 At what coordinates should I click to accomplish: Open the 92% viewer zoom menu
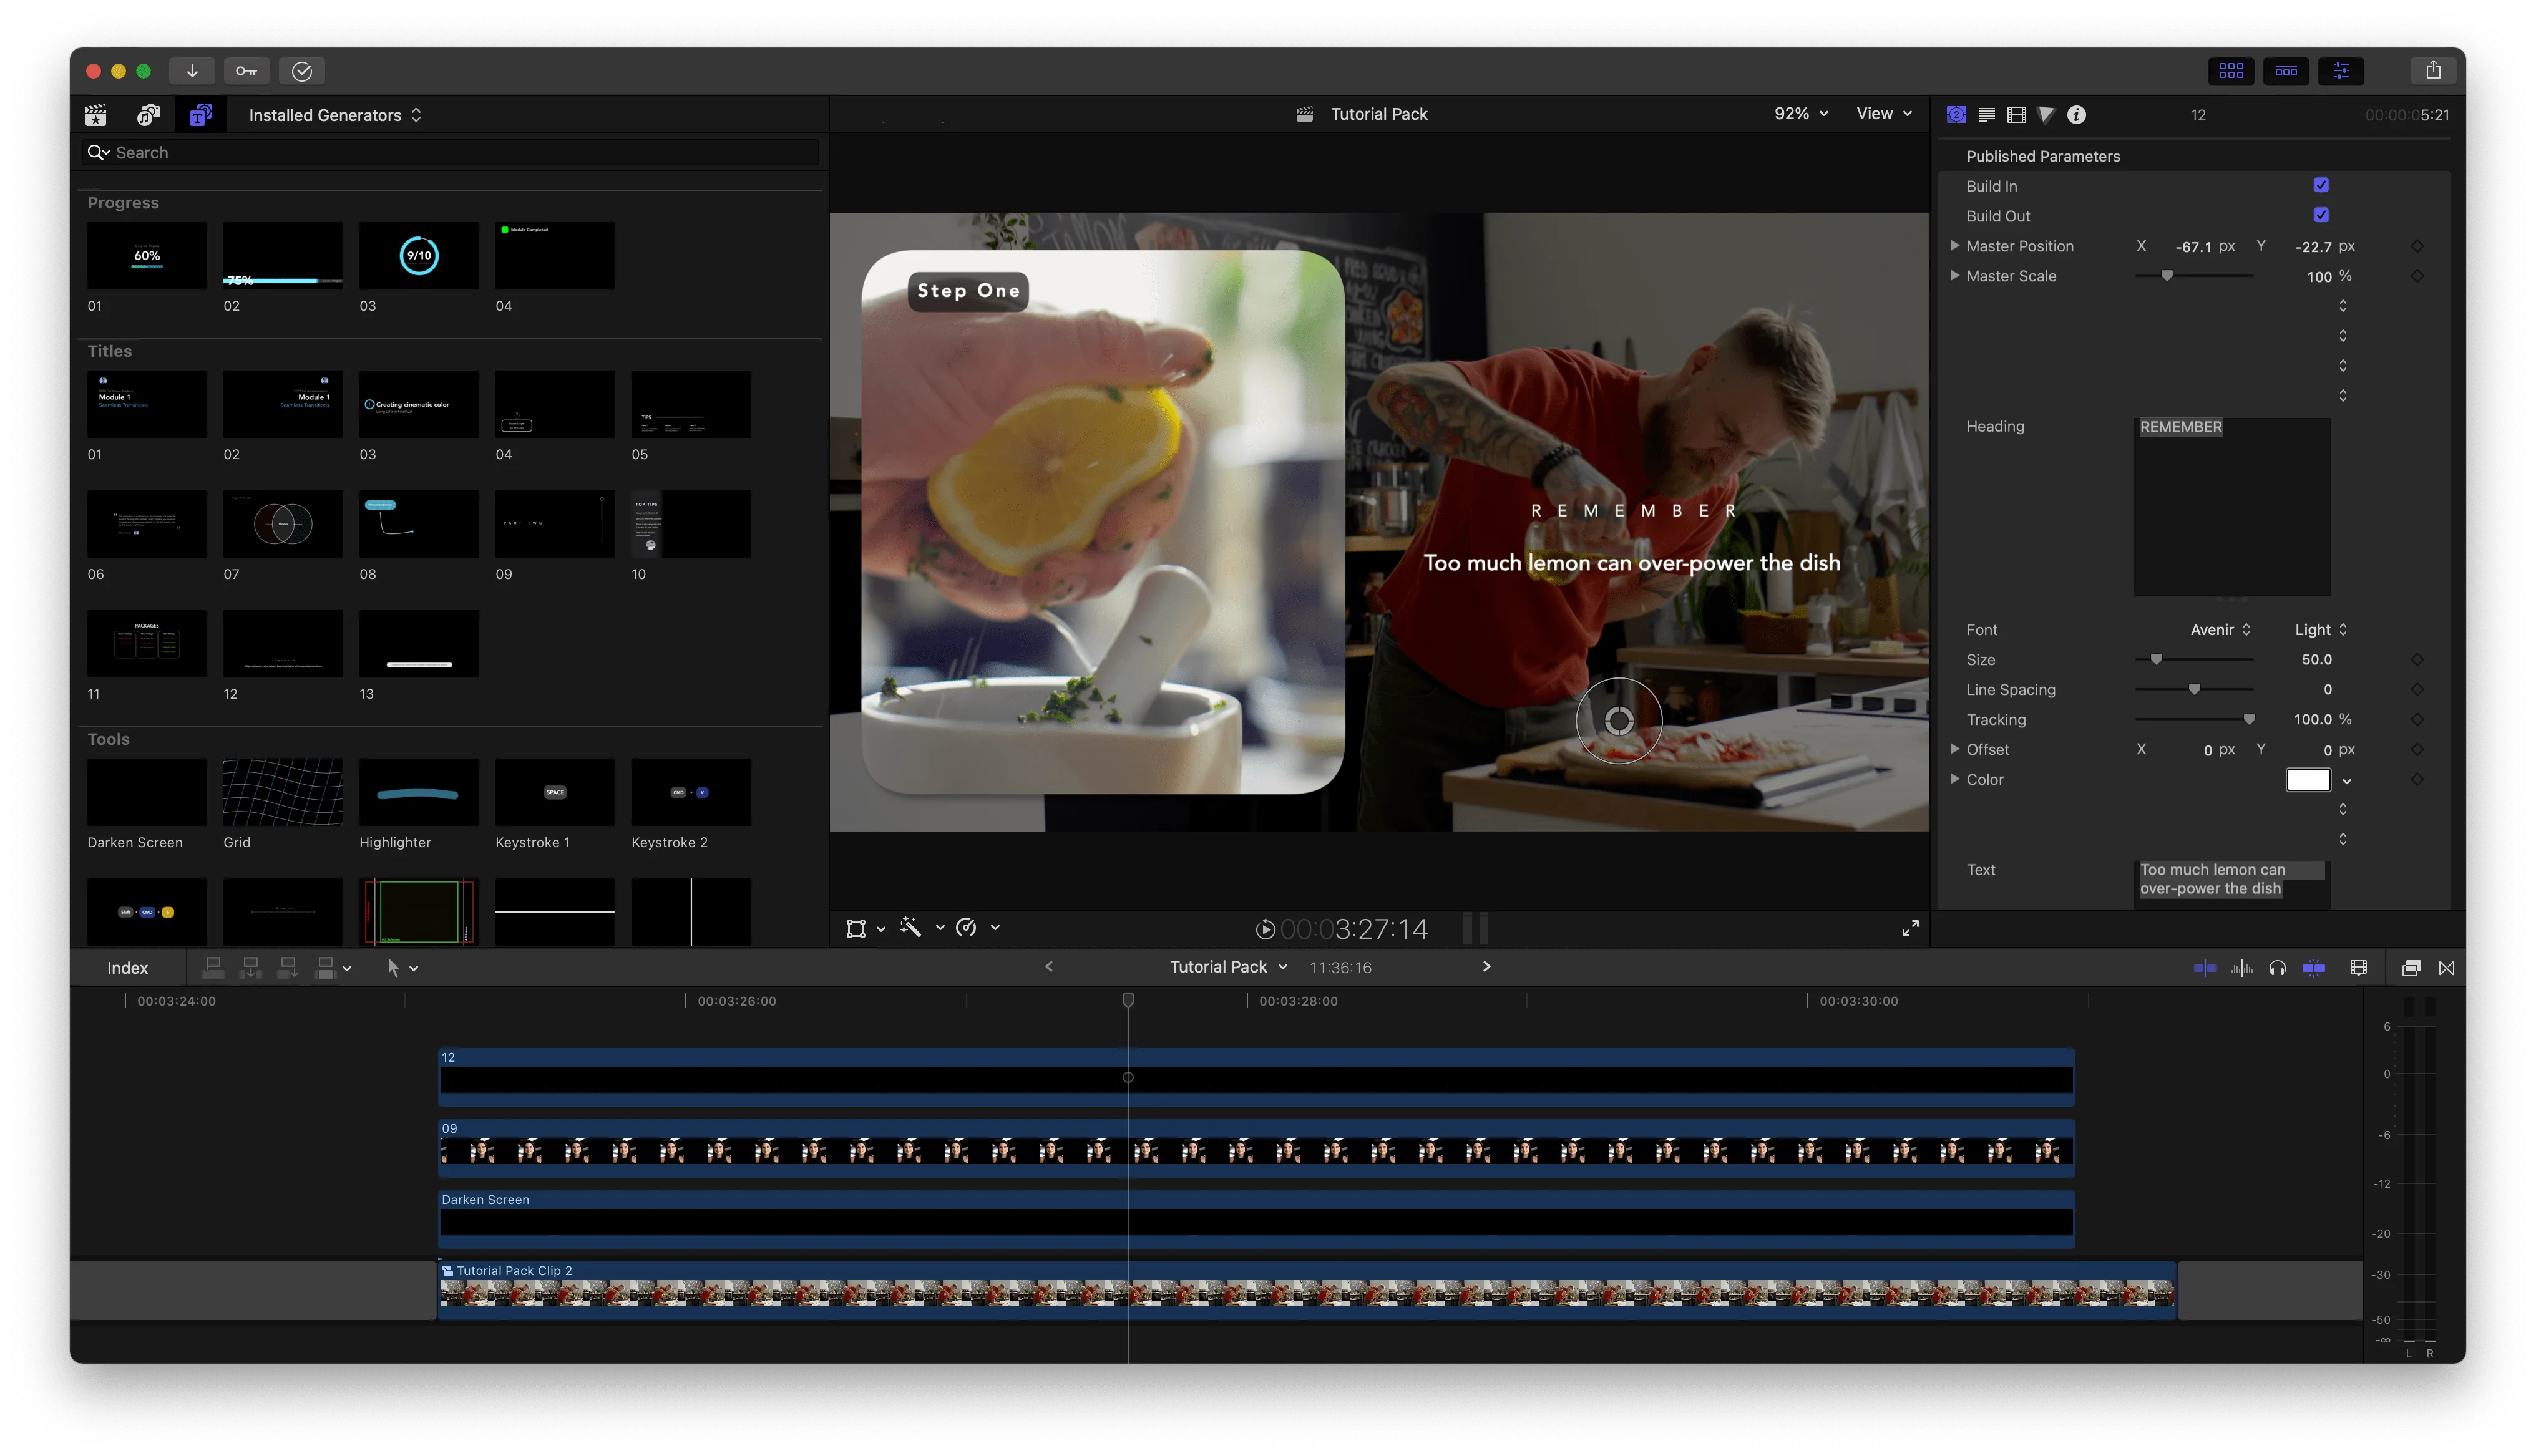1801,114
